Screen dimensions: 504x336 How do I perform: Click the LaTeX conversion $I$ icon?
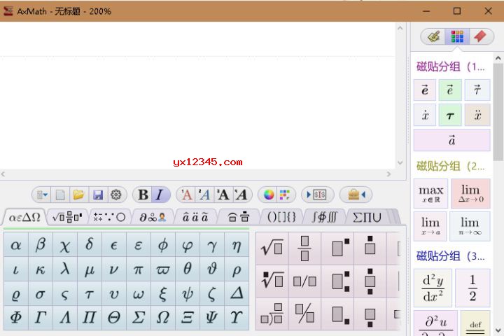(318, 195)
